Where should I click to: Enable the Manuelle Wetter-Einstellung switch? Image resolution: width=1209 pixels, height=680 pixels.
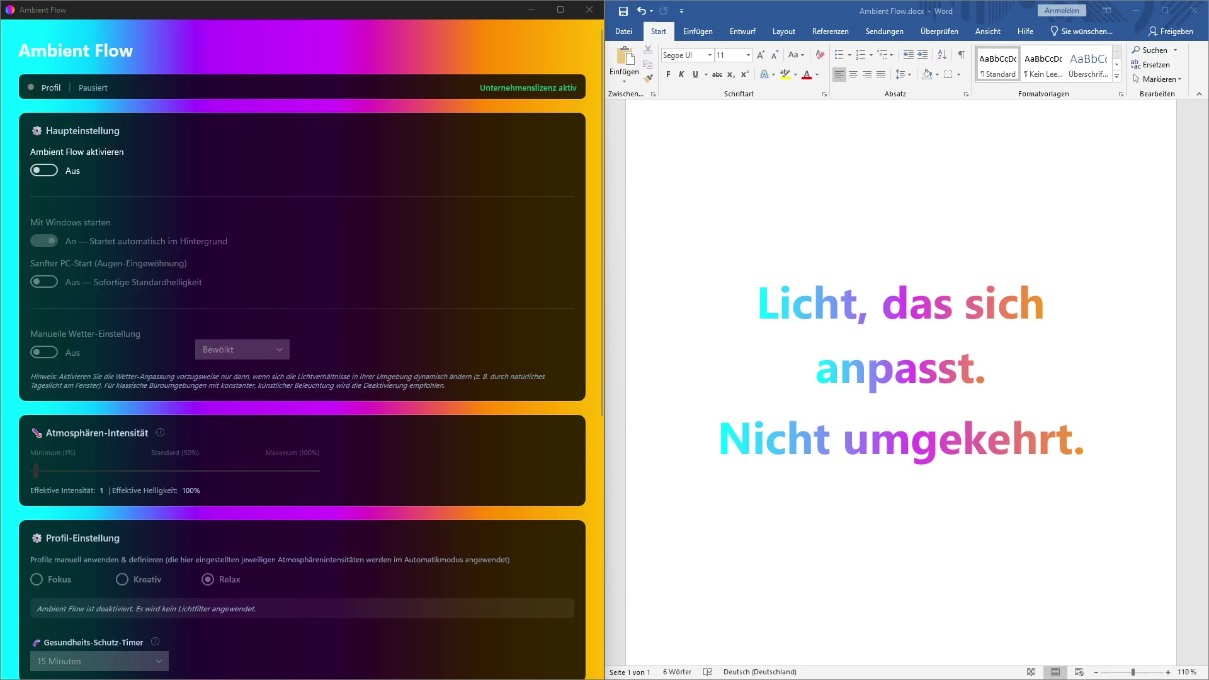pos(44,352)
